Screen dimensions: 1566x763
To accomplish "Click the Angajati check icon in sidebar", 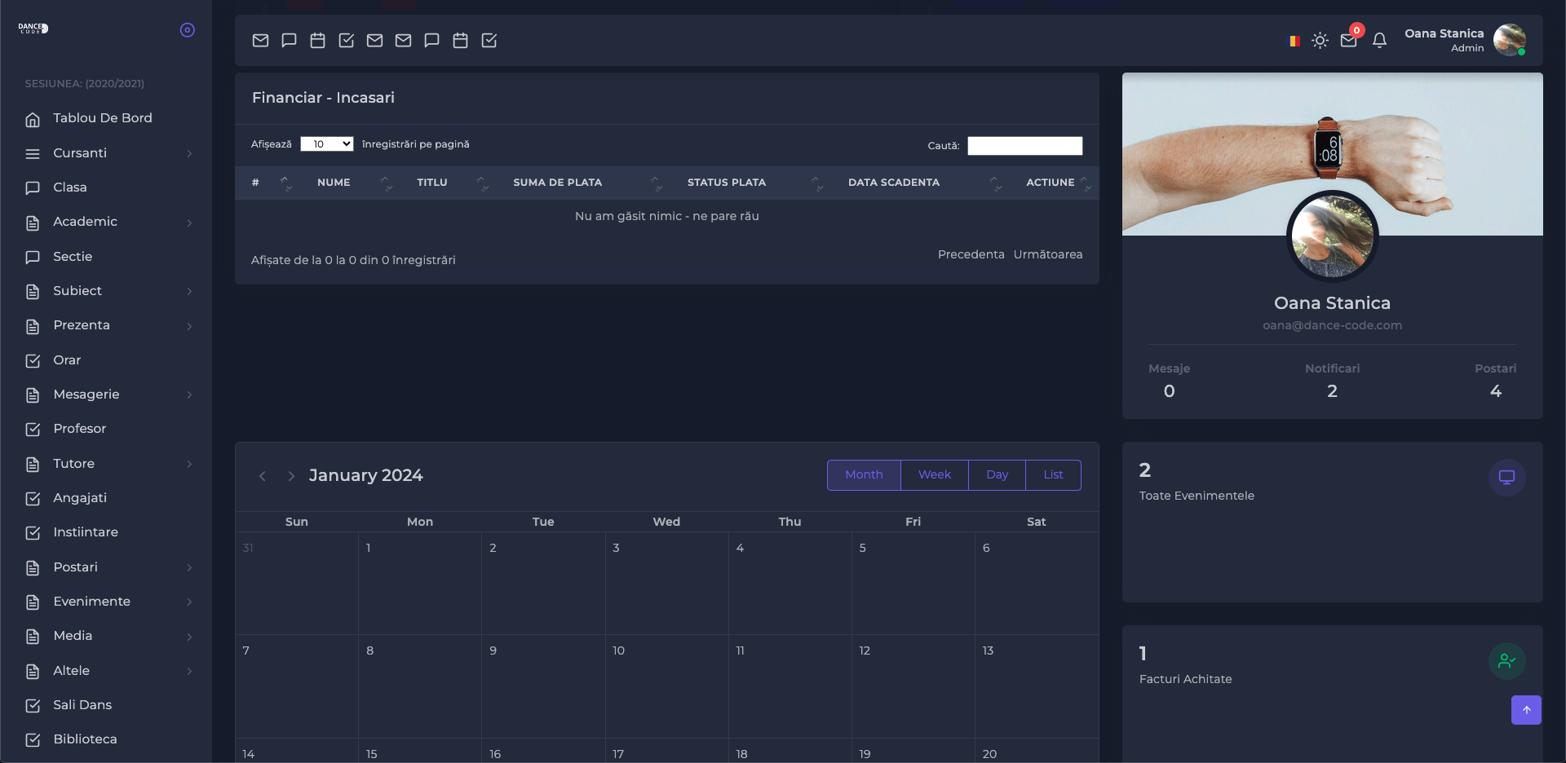I will [33, 499].
